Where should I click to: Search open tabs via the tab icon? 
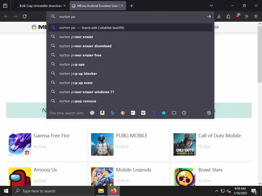click(174, 113)
